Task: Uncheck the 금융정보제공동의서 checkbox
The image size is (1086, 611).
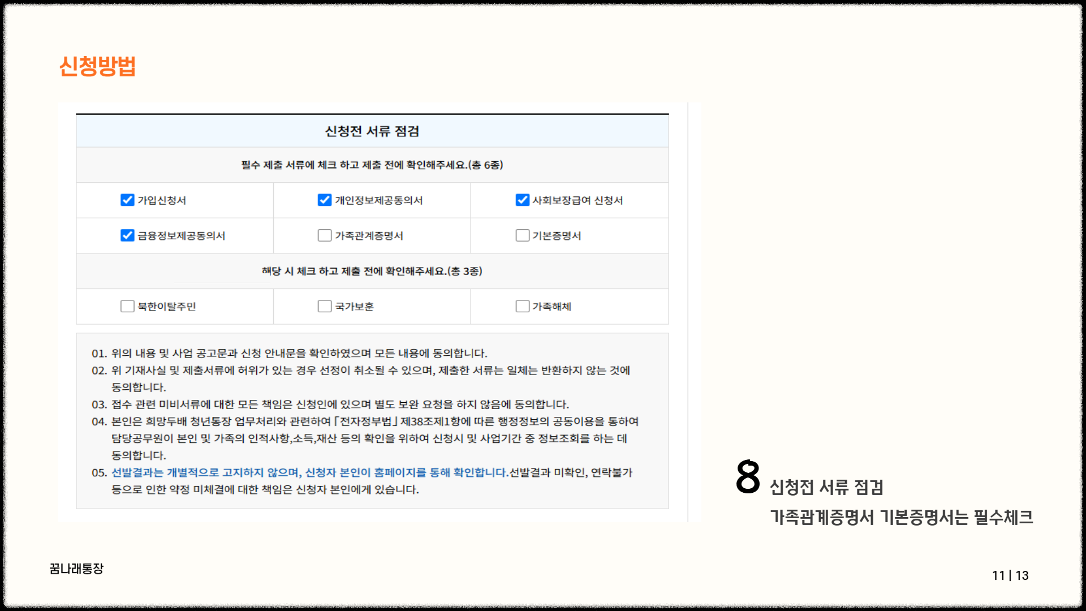Action: click(127, 235)
